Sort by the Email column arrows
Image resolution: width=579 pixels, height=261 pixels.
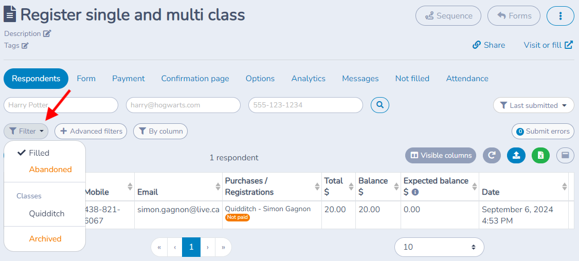tap(218, 187)
